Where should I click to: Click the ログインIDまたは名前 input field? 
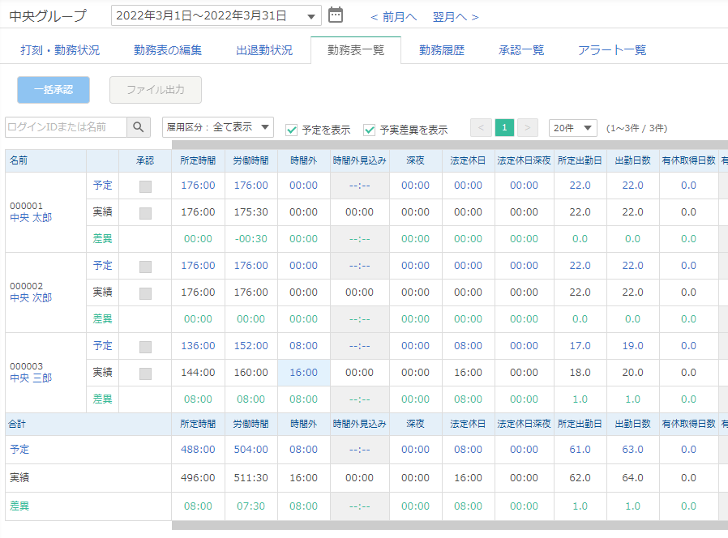67,128
